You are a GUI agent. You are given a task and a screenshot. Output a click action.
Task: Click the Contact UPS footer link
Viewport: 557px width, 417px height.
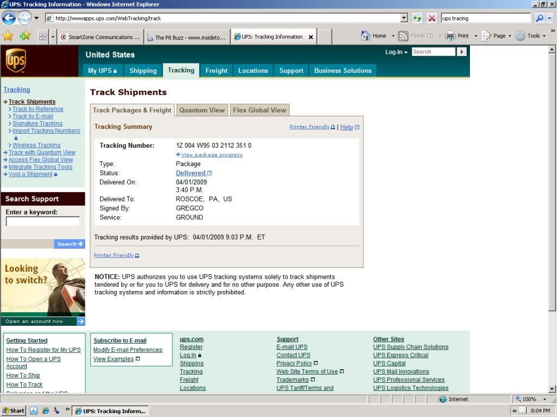pyautogui.click(x=293, y=355)
